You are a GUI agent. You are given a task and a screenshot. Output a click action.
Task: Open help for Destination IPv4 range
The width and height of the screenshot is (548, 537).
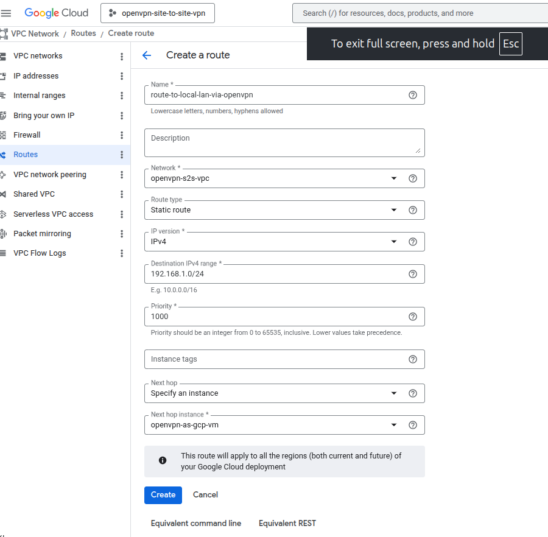click(413, 274)
